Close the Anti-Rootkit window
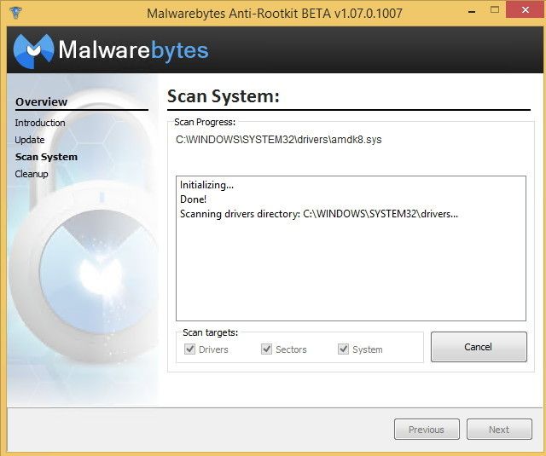 526,9
